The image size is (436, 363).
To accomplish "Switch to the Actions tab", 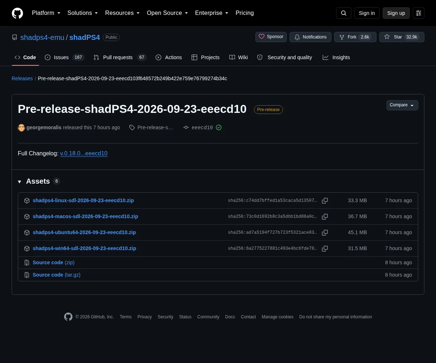I will tap(169, 57).
